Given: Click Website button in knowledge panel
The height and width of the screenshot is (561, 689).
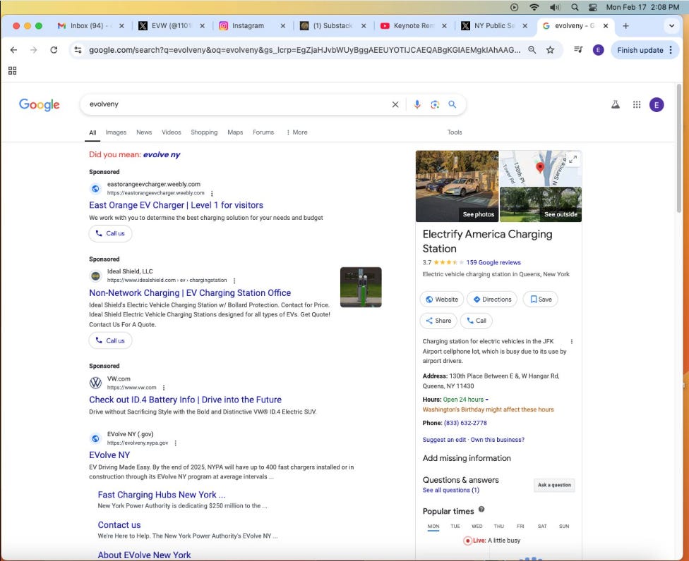Looking at the screenshot, I should point(442,299).
